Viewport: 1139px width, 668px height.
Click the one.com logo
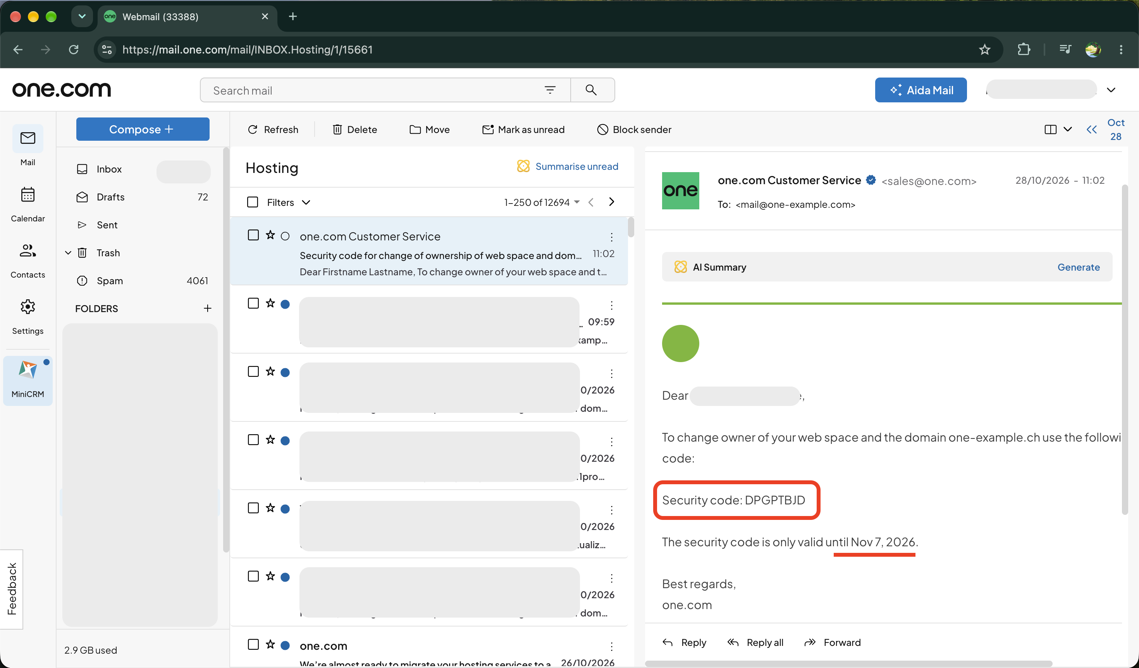62,90
